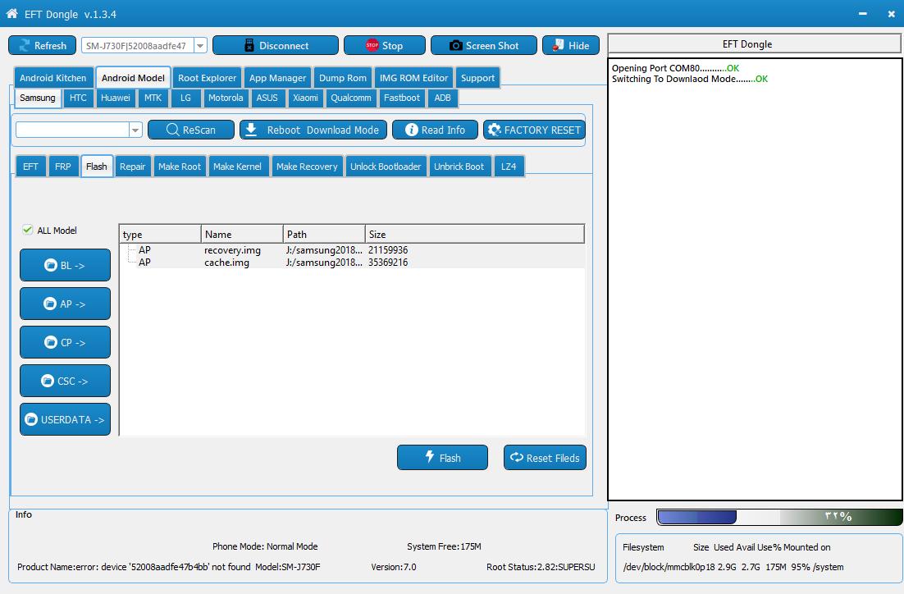The height and width of the screenshot is (594, 904).
Task: Open the Repair sub-tab
Action: click(133, 167)
